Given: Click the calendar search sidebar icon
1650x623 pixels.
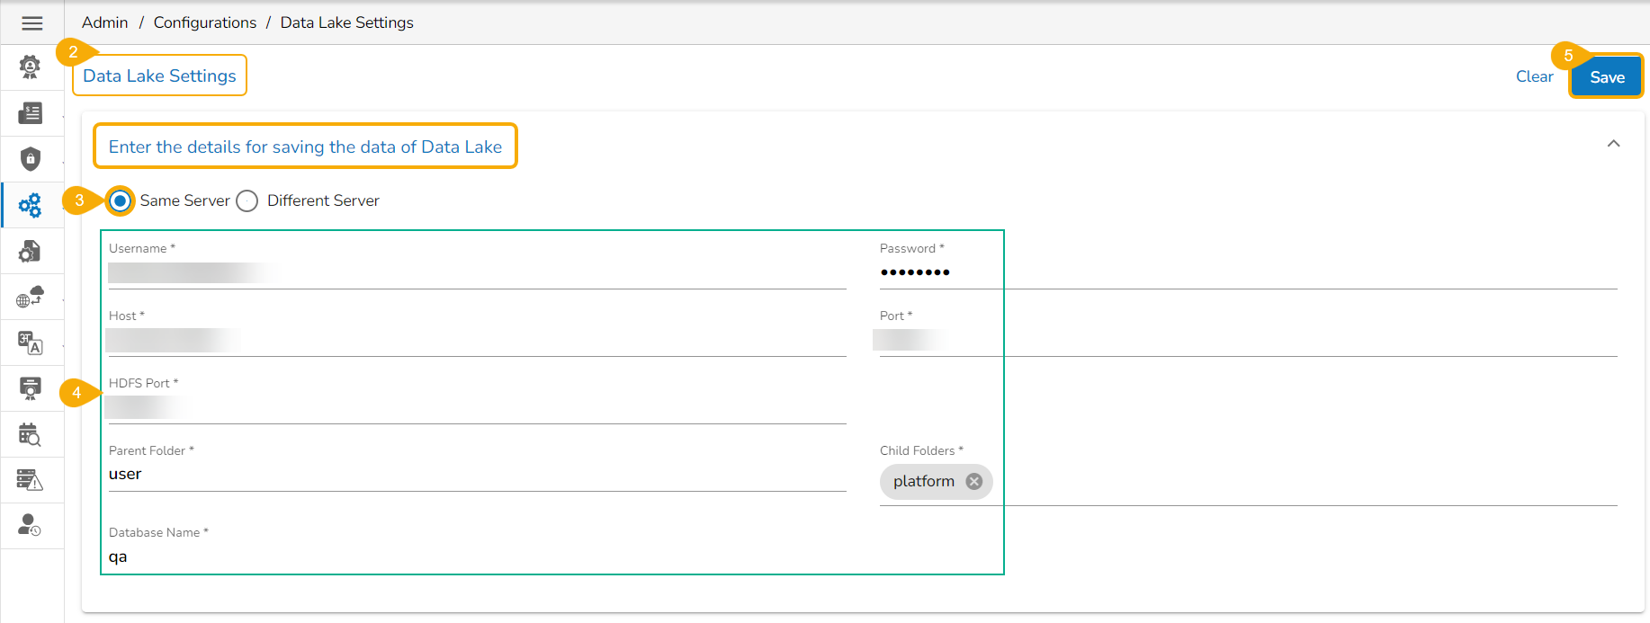Looking at the screenshot, I should click(x=31, y=435).
